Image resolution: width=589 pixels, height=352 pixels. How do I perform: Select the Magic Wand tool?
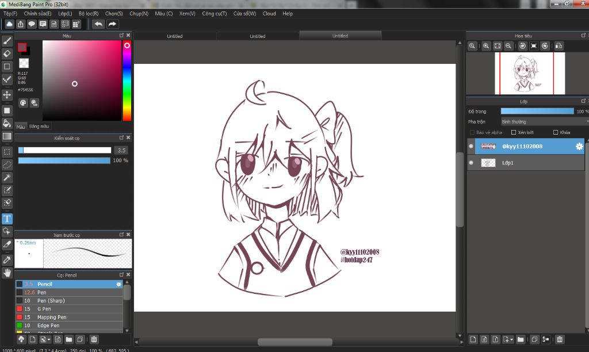[7, 177]
